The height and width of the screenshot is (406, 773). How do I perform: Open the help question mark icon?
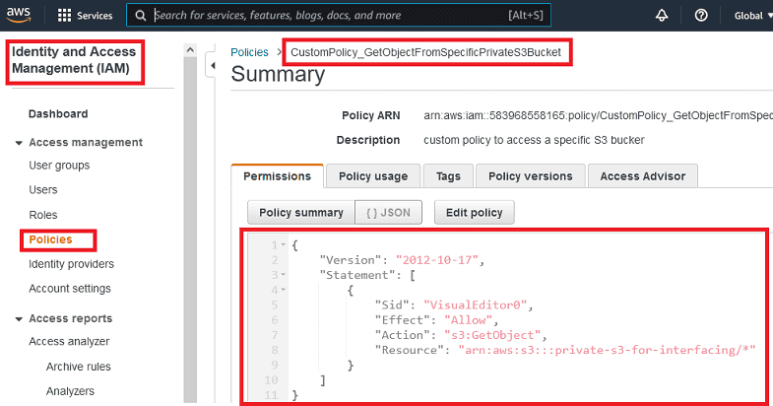click(x=701, y=16)
